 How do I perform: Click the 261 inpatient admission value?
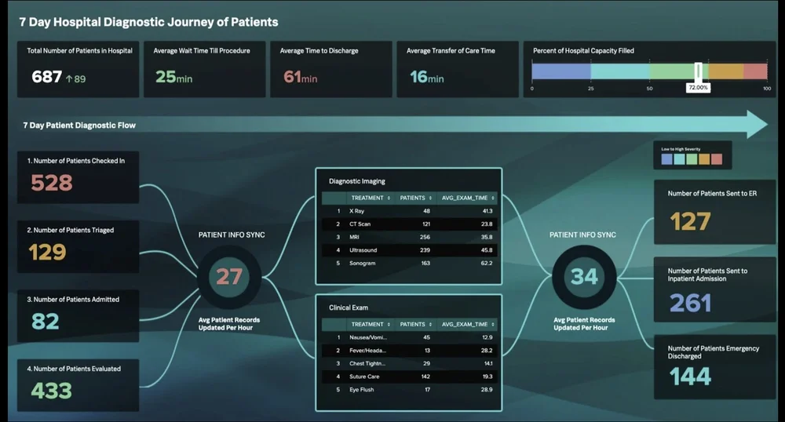[690, 303]
